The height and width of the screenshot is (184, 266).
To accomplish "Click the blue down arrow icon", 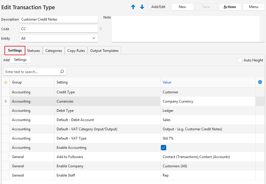I will 142,7.
